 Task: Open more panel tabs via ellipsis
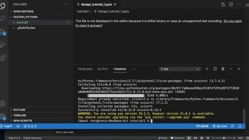133,69
